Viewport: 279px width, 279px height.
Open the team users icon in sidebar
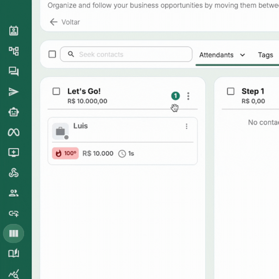point(14,193)
